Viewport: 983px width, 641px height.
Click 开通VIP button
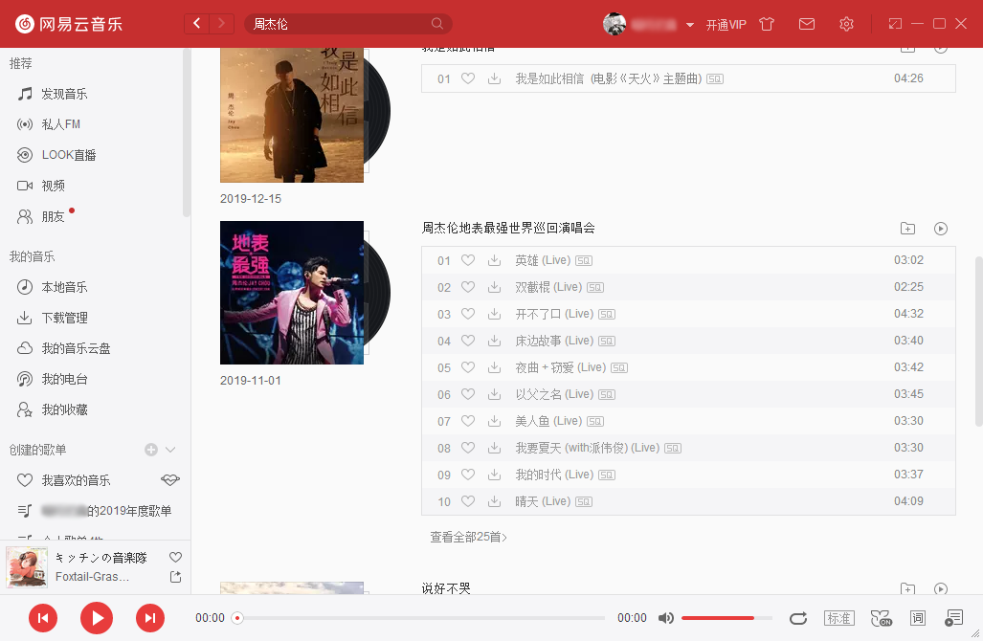click(726, 25)
